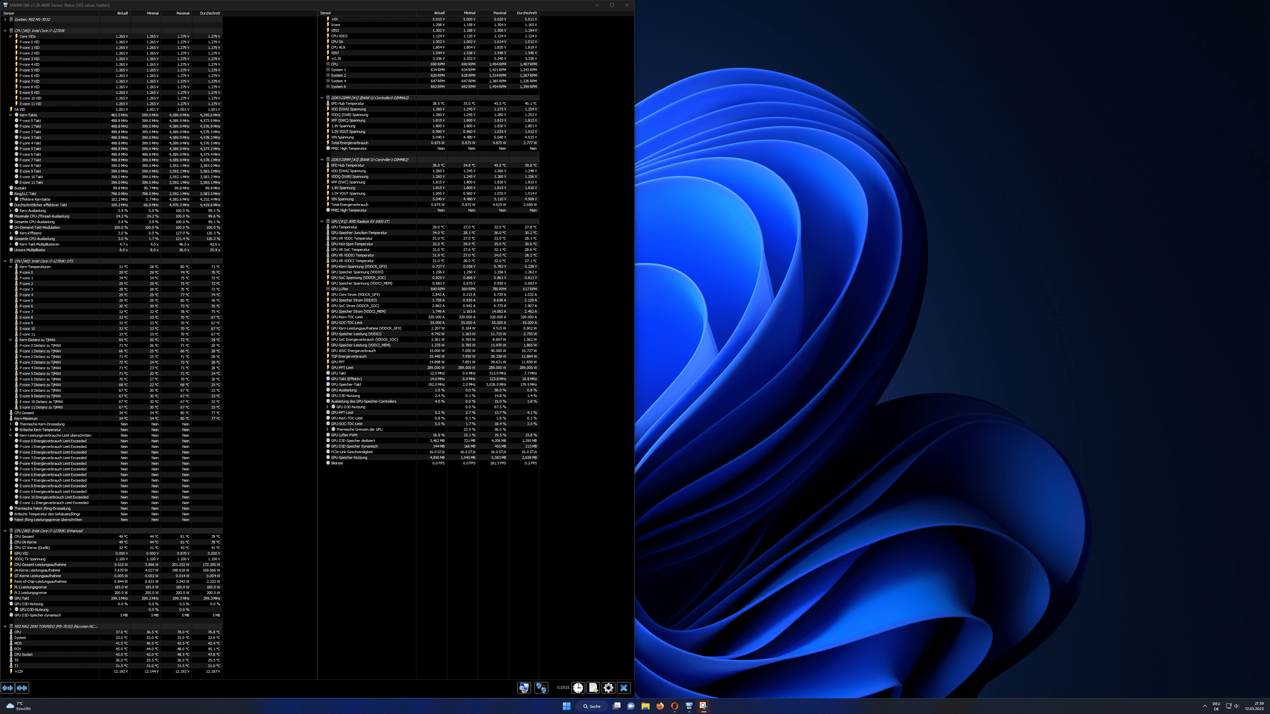Open File Explorer from the taskbar
This screenshot has width=1270, height=714.
[645, 706]
